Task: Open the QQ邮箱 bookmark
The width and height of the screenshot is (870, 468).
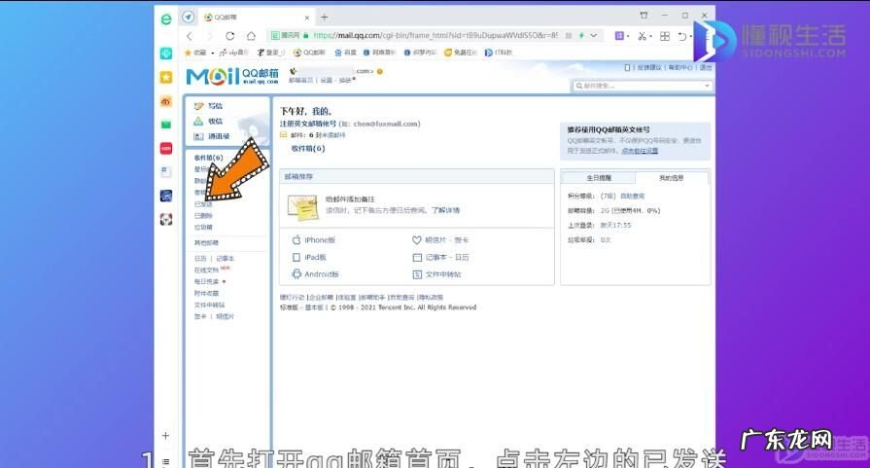Action: coord(309,53)
